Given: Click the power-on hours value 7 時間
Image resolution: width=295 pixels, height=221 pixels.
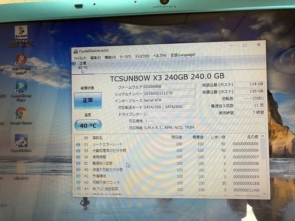Looking at the screenshot, I should (249, 113).
